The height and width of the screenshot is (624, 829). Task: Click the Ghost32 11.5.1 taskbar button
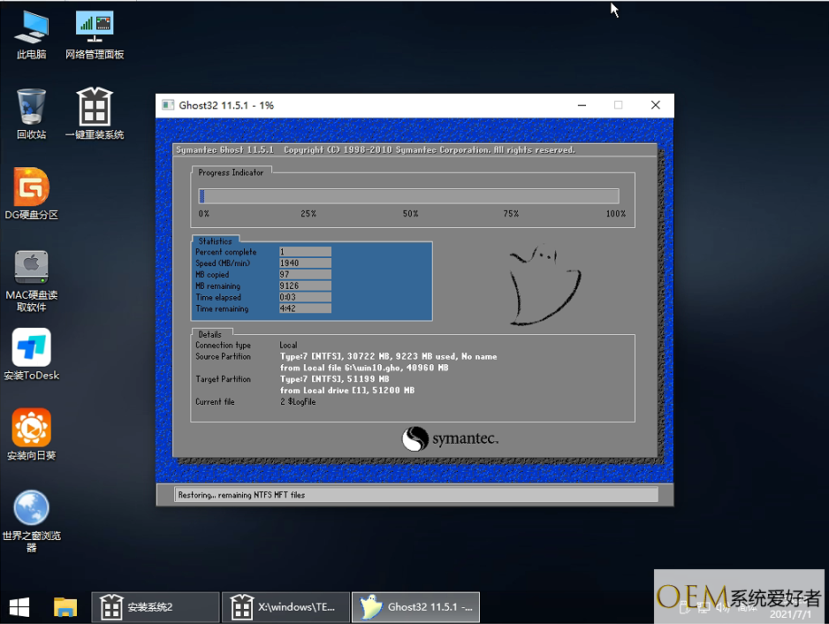click(x=415, y=607)
